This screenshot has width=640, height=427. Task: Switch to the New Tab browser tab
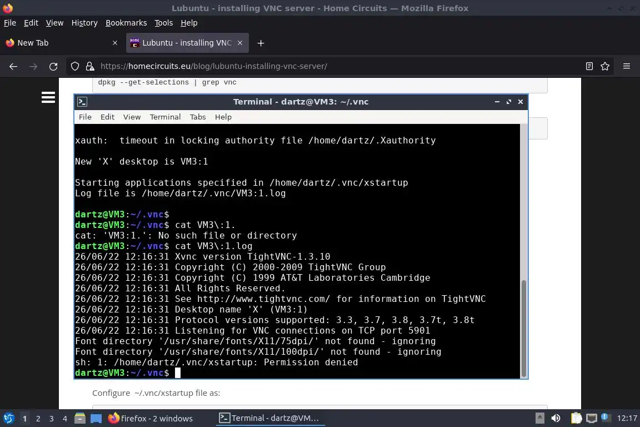[x=61, y=43]
